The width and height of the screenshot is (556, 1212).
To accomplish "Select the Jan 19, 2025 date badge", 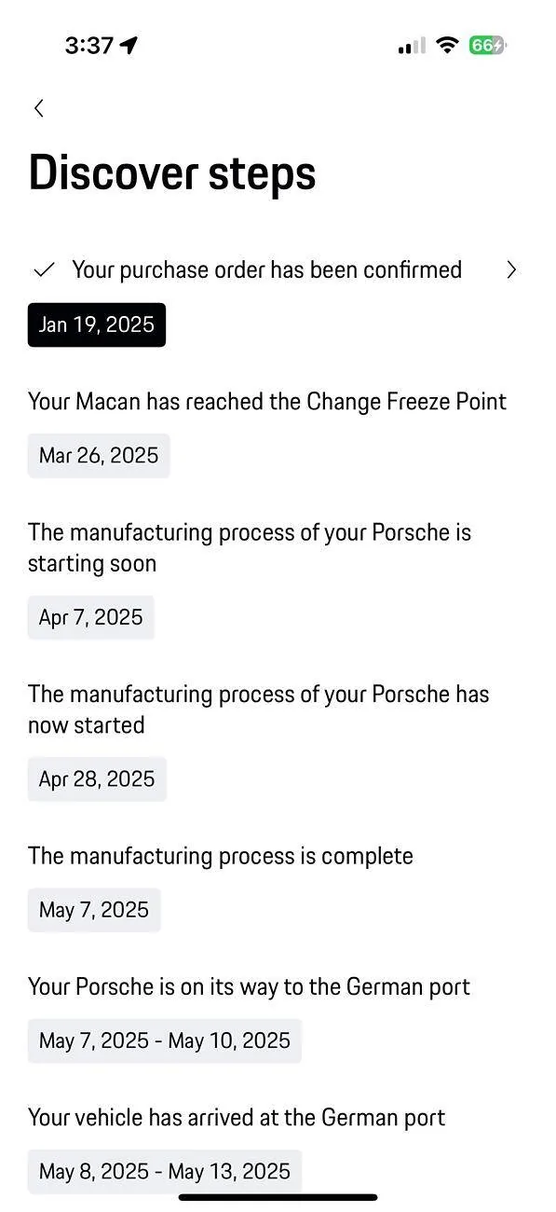I will pos(97,324).
